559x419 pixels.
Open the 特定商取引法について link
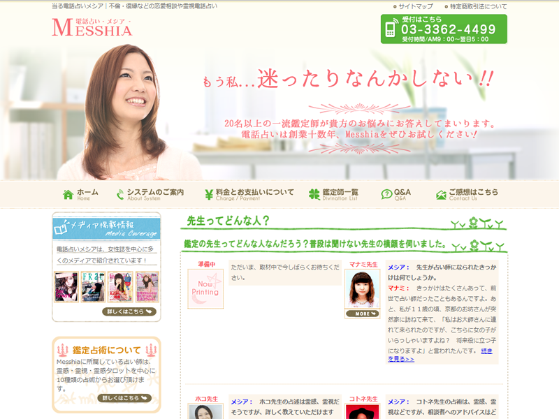click(478, 6)
